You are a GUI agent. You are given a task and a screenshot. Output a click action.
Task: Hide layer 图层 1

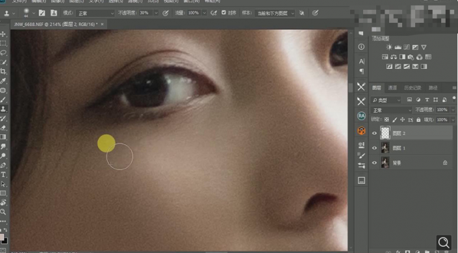pyautogui.click(x=374, y=148)
